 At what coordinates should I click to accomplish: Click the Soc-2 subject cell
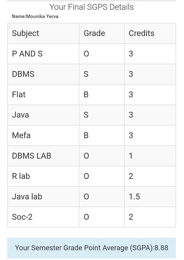[x=43, y=217]
